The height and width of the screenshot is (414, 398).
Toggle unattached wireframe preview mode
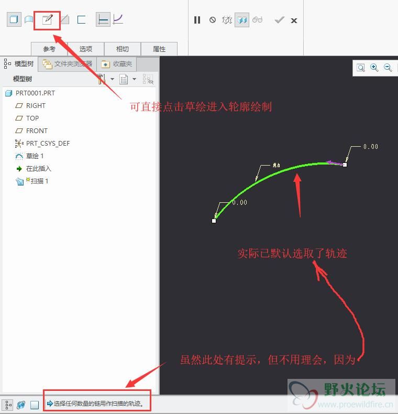[x=227, y=20]
